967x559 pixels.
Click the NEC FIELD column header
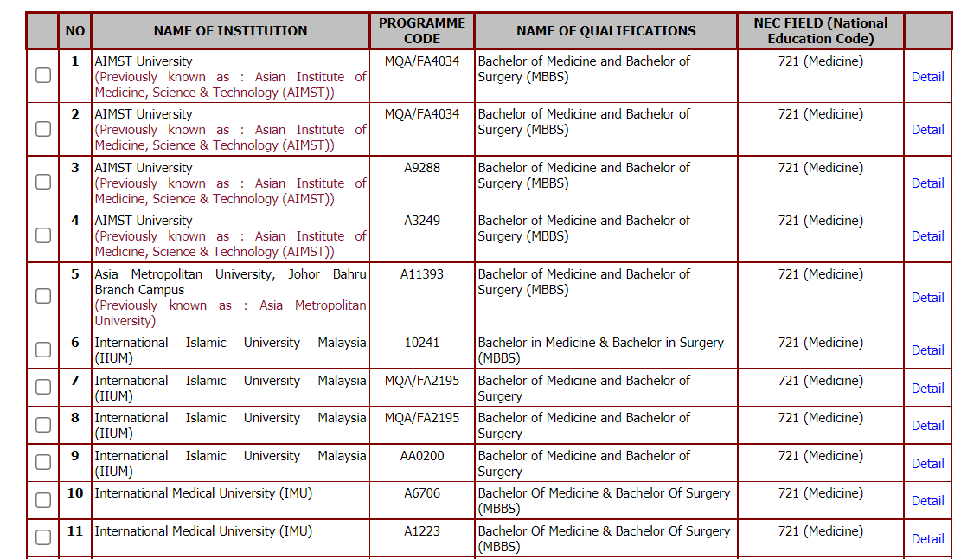coord(820,31)
